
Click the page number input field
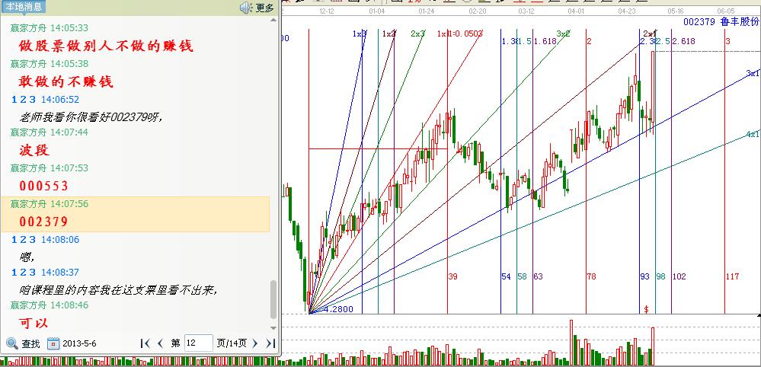(198, 343)
